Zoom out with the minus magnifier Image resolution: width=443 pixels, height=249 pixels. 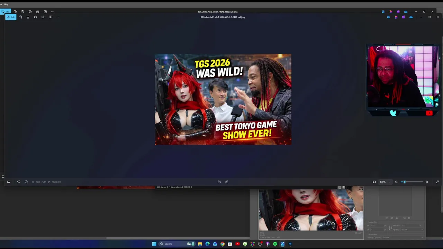(397, 182)
